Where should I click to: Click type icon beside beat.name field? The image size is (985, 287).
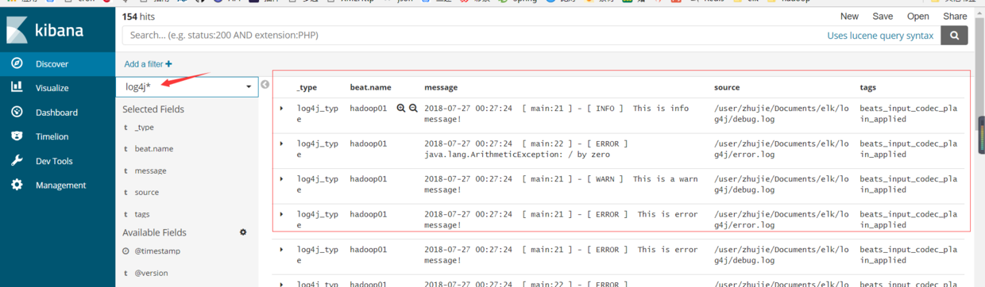(x=126, y=149)
